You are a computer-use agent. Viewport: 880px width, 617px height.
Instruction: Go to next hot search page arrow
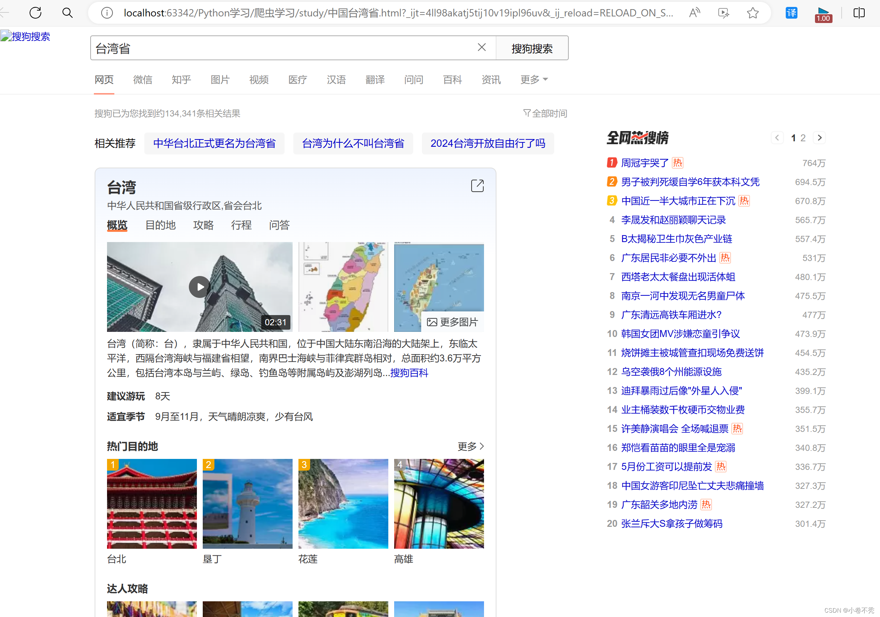tap(819, 138)
